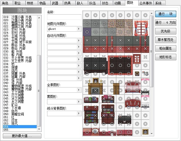Image resolution: width=181 pixels, height=141 pixels.
Task: Click the tile palette scrollbar up arrow
Action: 152,13
